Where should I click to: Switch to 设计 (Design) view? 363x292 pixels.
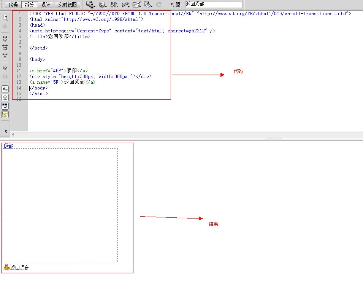[46, 5]
